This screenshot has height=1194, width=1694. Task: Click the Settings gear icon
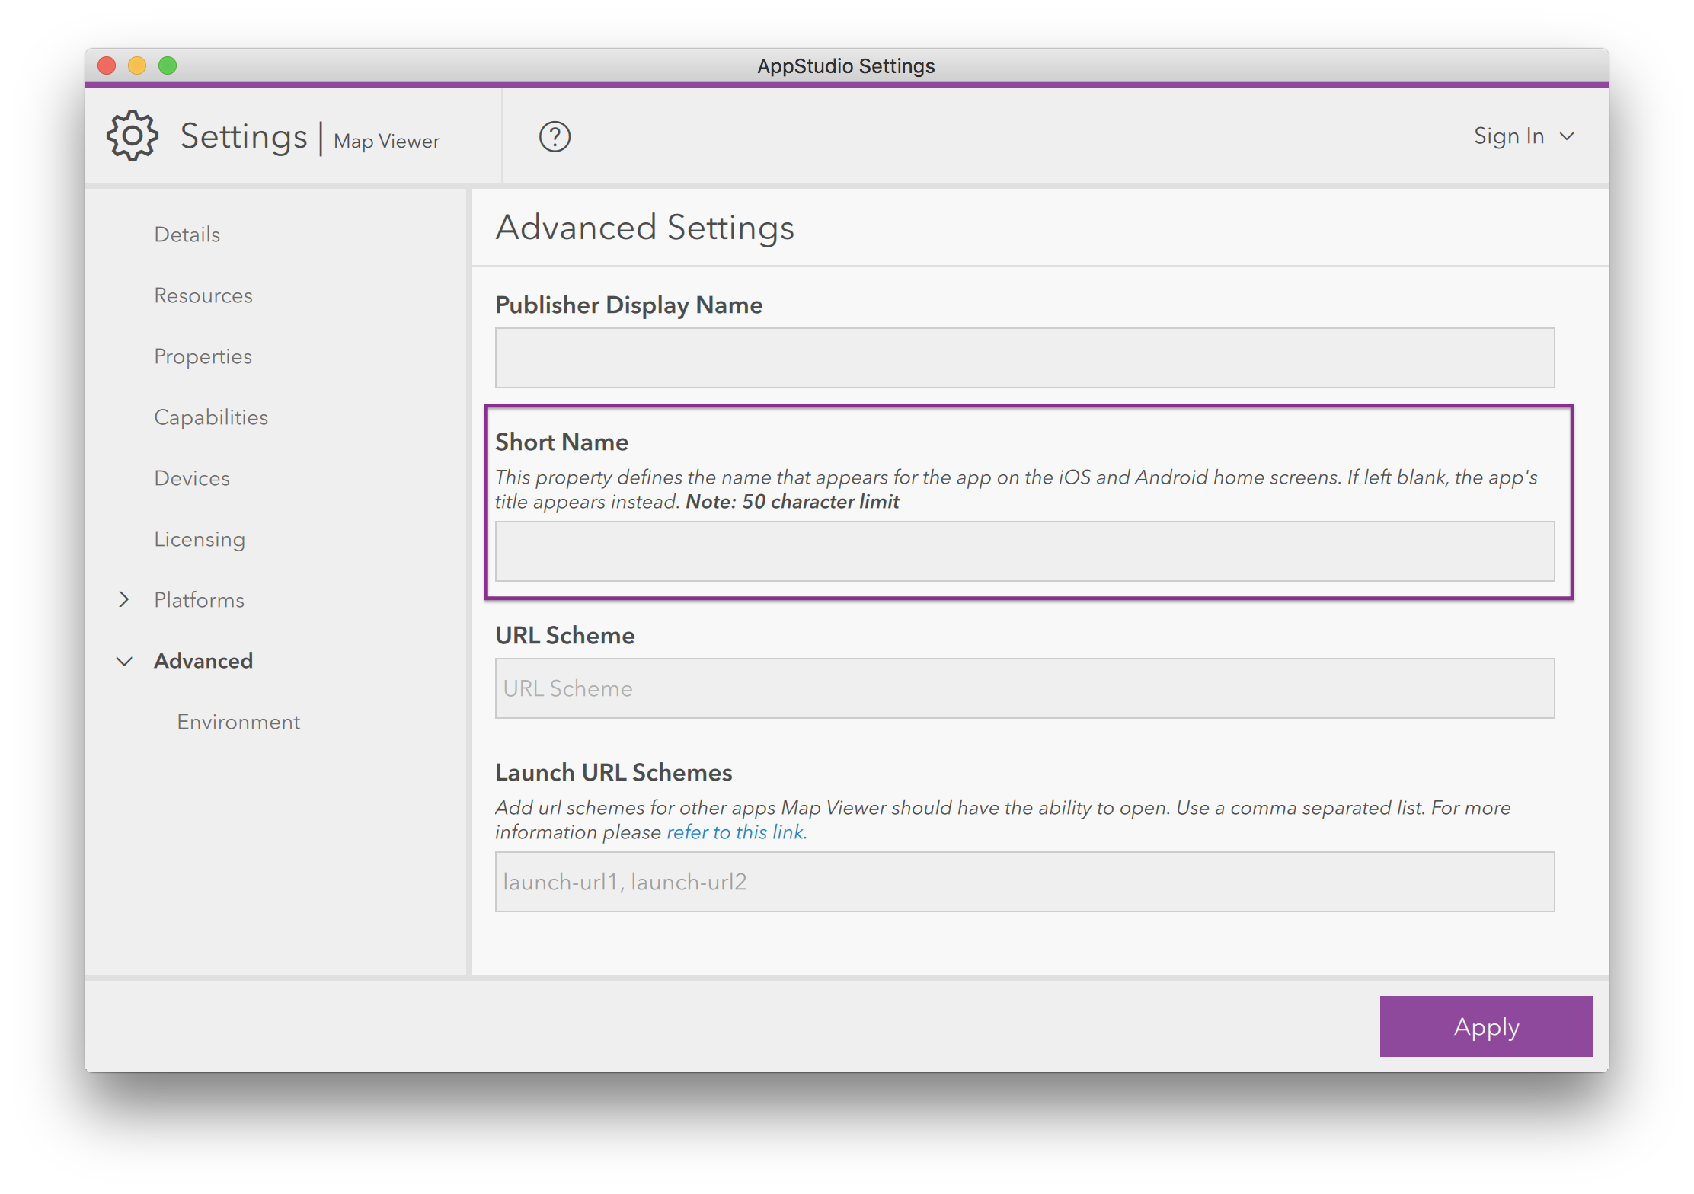click(x=133, y=136)
